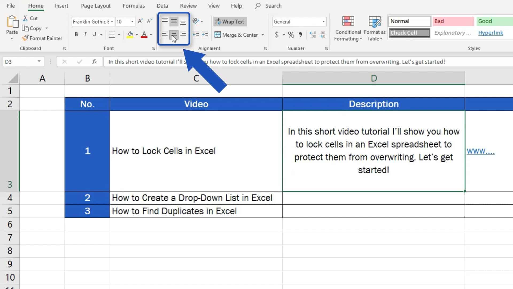Click the Increase Indent icon

205,35
